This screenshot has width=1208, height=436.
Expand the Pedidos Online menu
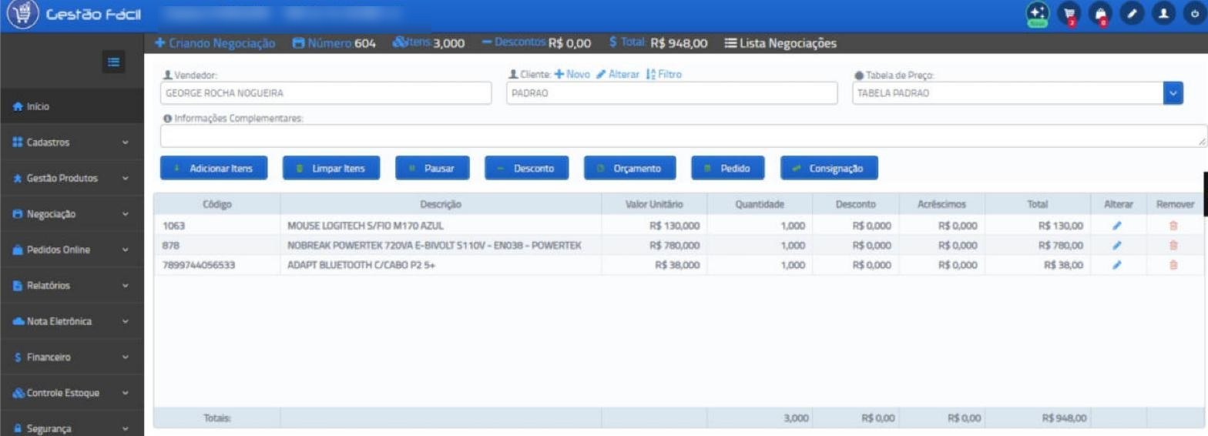click(x=72, y=250)
